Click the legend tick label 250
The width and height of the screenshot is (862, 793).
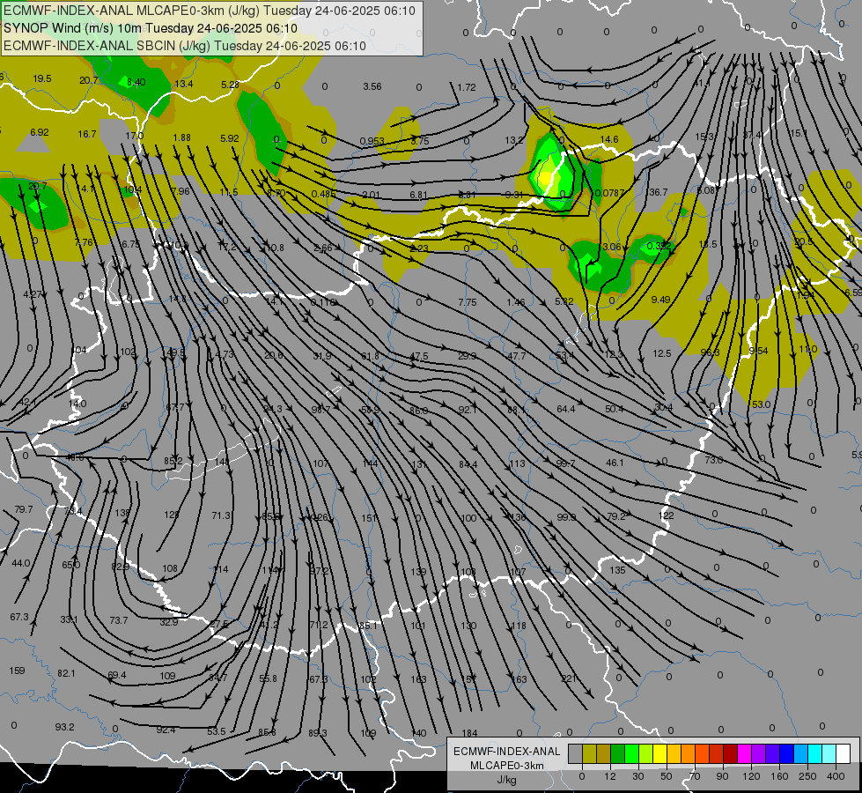click(807, 776)
